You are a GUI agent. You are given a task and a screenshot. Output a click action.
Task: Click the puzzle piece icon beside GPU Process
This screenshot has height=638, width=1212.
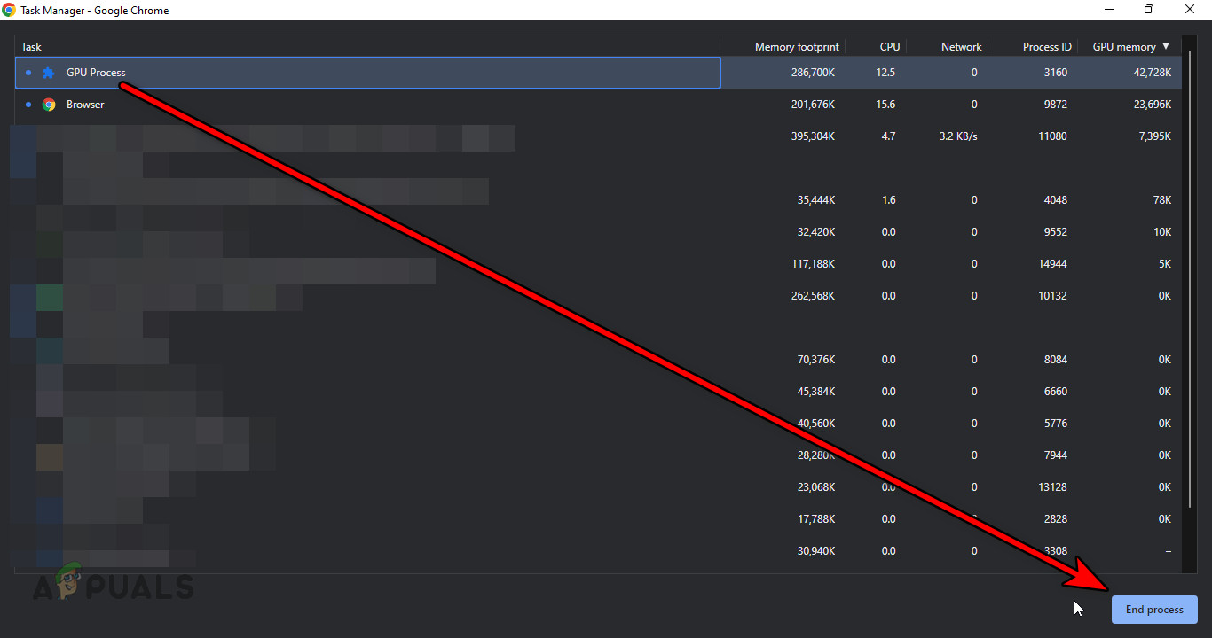point(48,73)
